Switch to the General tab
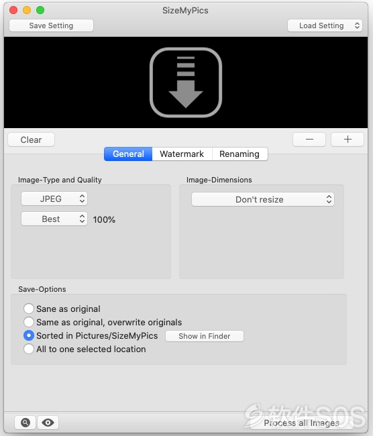373x436 pixels. (x=128, y=154)
